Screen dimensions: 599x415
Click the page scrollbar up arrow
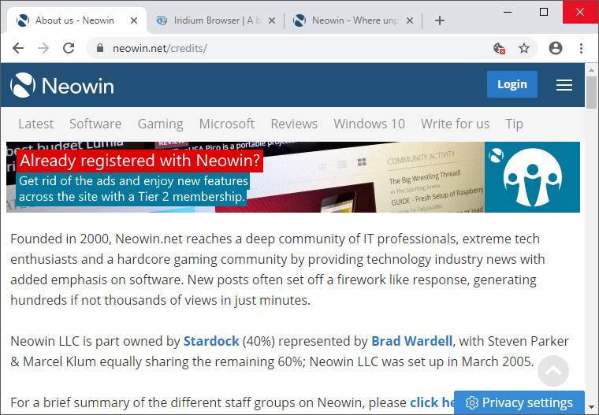coord(591,70)
